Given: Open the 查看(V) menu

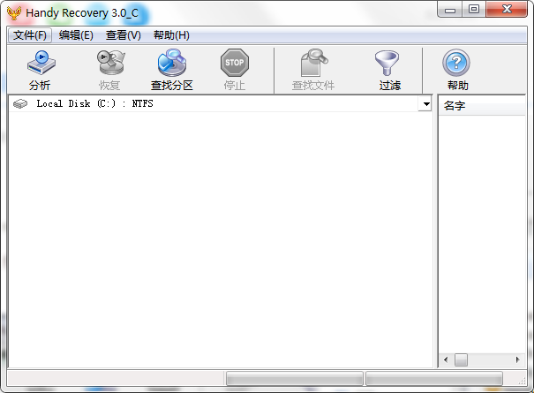Looking at the screenshot, I should 123,35.
